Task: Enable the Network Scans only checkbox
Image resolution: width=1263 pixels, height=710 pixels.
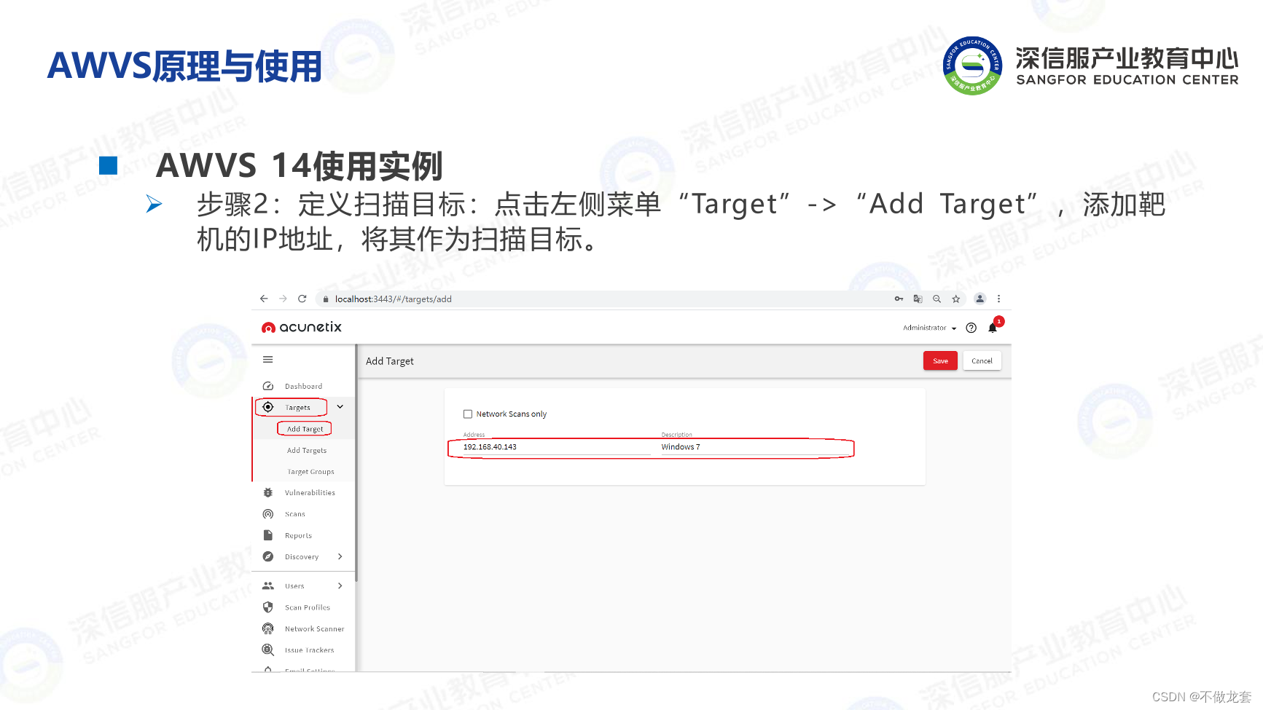Action: pos(468,414)
